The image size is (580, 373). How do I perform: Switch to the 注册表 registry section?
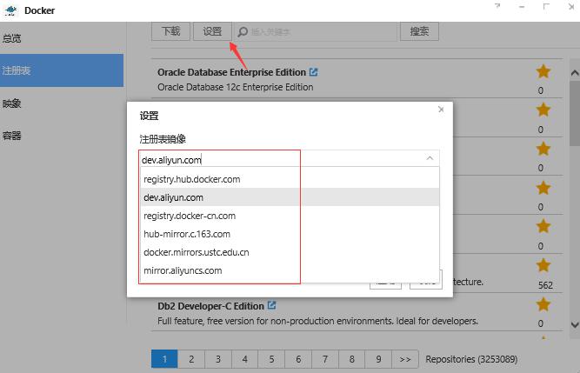coord(62,70)
